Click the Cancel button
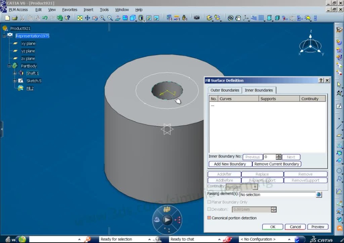Viewport: 344px width, 243px height. 295,227
